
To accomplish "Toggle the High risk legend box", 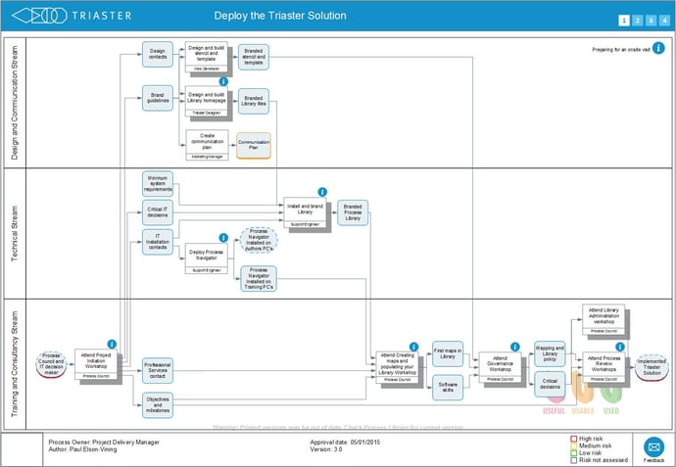I will (574, 439).
